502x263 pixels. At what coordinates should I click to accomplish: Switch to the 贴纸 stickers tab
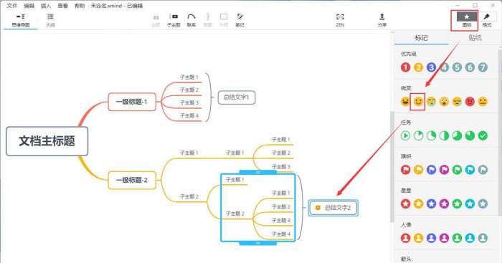(x=475, y=38)
